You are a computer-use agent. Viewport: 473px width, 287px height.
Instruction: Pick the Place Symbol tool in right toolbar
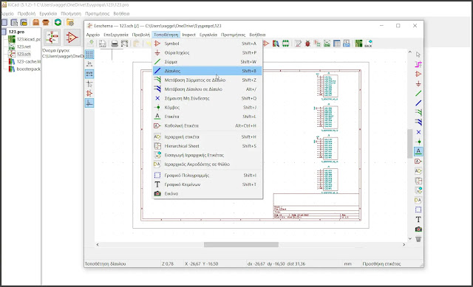pyautogui.click(x=418, y=74)
